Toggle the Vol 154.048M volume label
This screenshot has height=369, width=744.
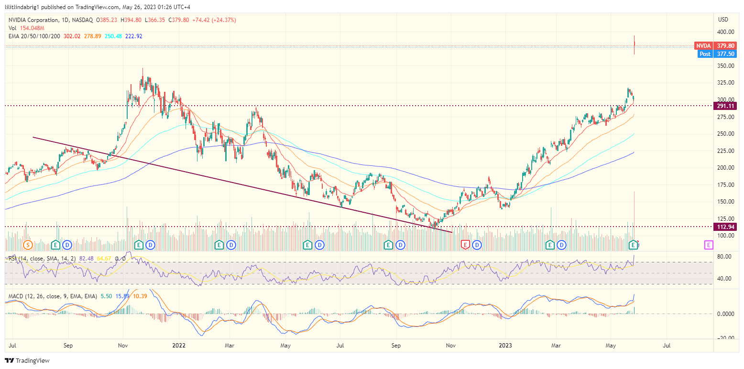(13, 27)
